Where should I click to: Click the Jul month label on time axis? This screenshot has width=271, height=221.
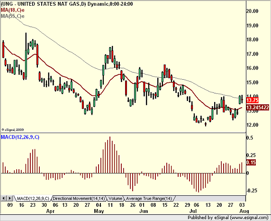coord(193,212)
